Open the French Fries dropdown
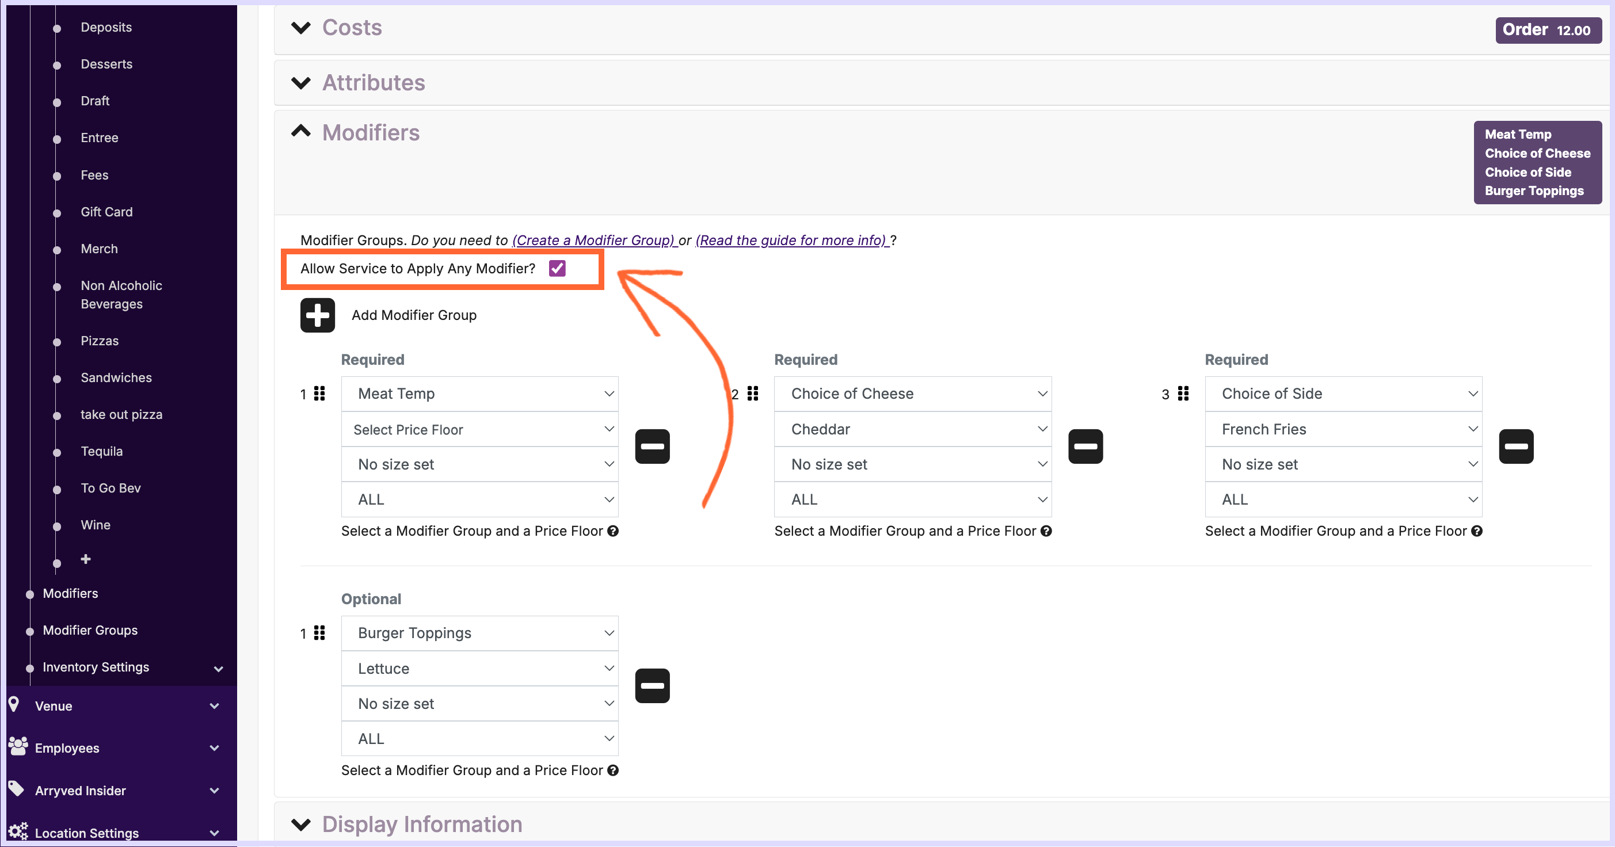Viewport: 1615px width, 847px height. point(1343,429)
